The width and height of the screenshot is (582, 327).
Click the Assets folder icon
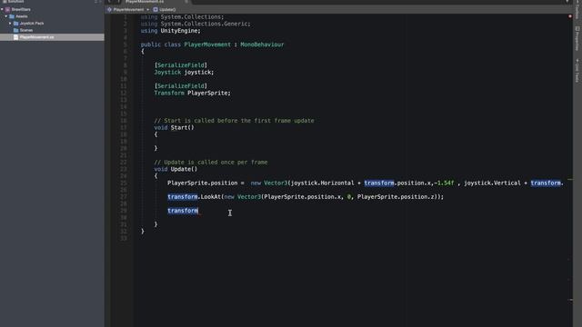click(12, 16)
